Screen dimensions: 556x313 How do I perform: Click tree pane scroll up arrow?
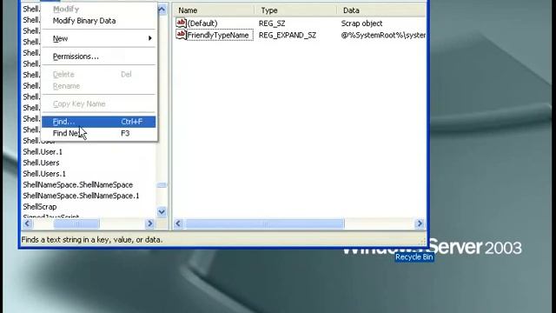pyautogui.click(x=162, y=10)
